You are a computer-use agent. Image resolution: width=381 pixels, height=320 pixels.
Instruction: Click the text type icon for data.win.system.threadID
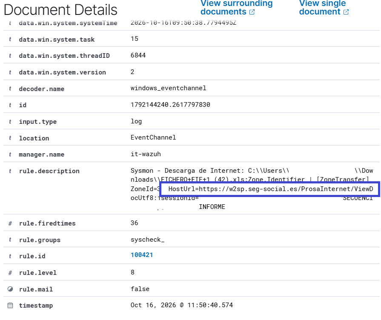tap(10, 56)
